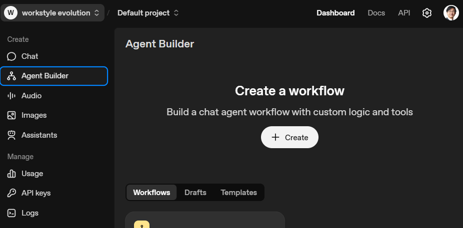The height and width of the screenshot is (228, 463).
Task: Go to the Images icon in sidebar
Action: pos(11,115)
